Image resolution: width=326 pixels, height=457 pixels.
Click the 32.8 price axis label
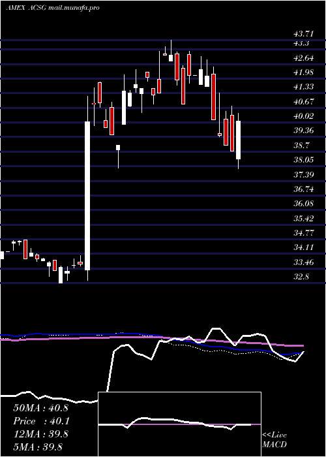pos(301,276)
